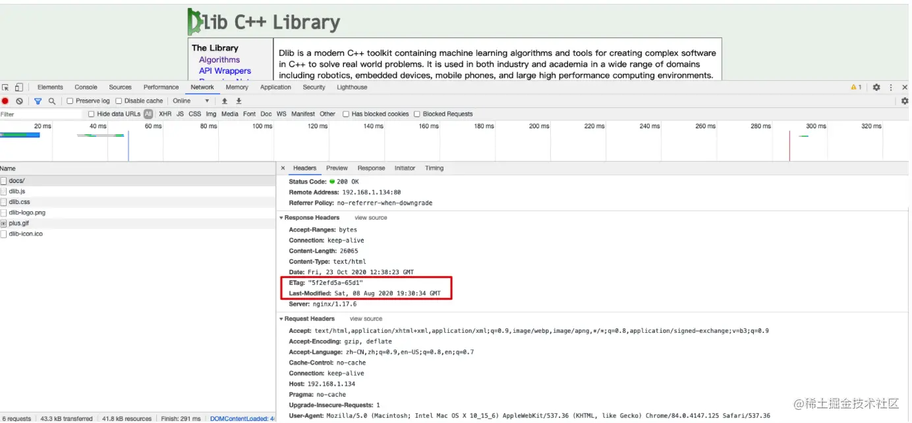Screen dimensions: 912x423
Task: Filter requests by Other
Action: click(x=328, y=114)
